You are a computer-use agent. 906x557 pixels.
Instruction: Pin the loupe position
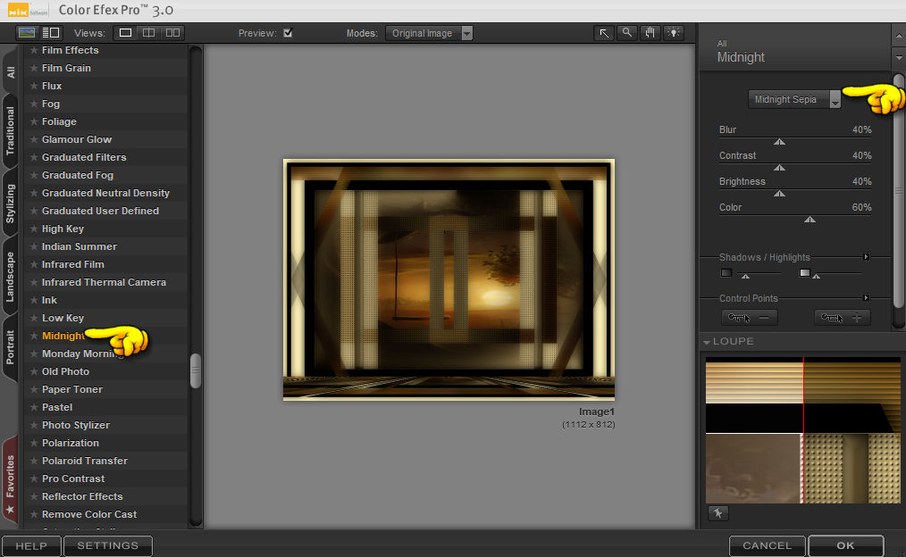(718, 512)
